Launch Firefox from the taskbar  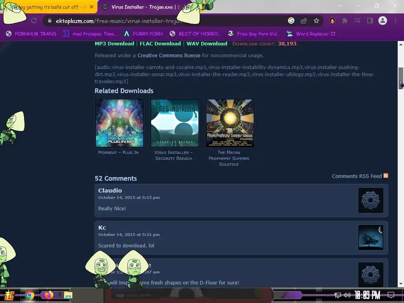(49, 295)
